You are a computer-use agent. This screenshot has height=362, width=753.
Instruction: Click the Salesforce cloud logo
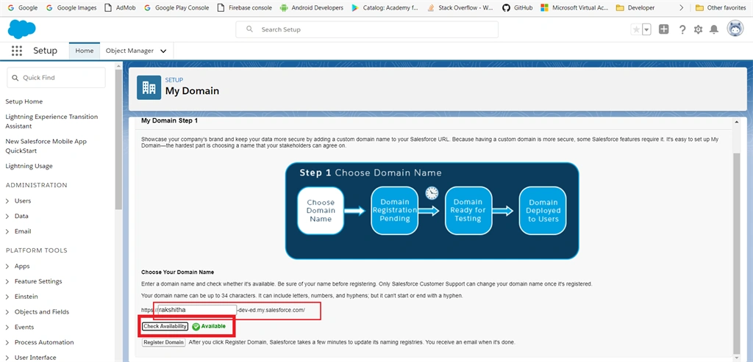pyautogui.click(x=21, y=29)
